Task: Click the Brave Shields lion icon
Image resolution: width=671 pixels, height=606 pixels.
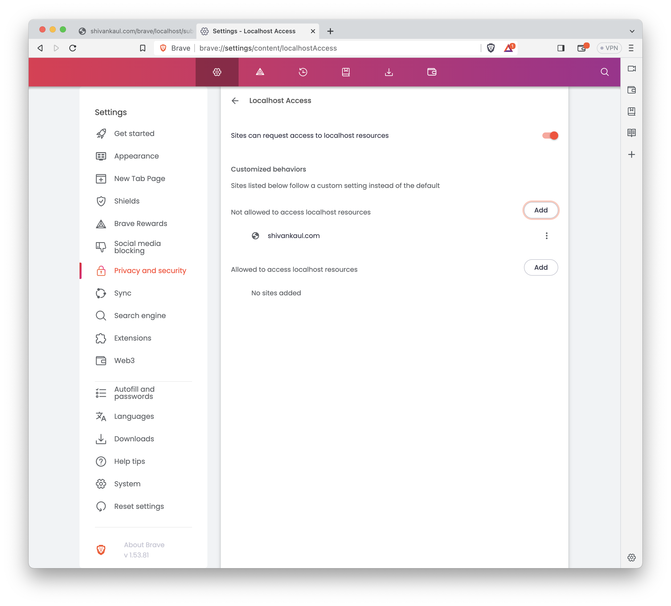Action: (491, 48)
